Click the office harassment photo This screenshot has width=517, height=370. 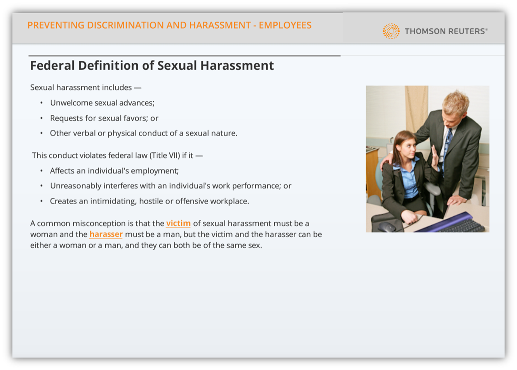427,159
